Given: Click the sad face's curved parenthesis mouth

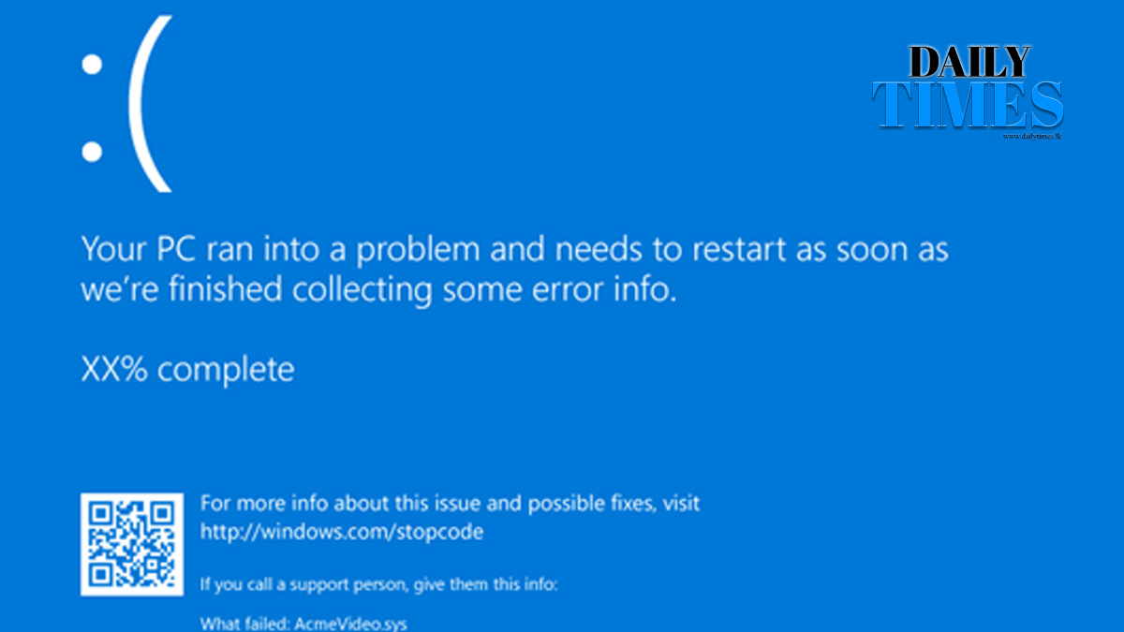Looking at the screenshot, I should (x=150, y=105).
